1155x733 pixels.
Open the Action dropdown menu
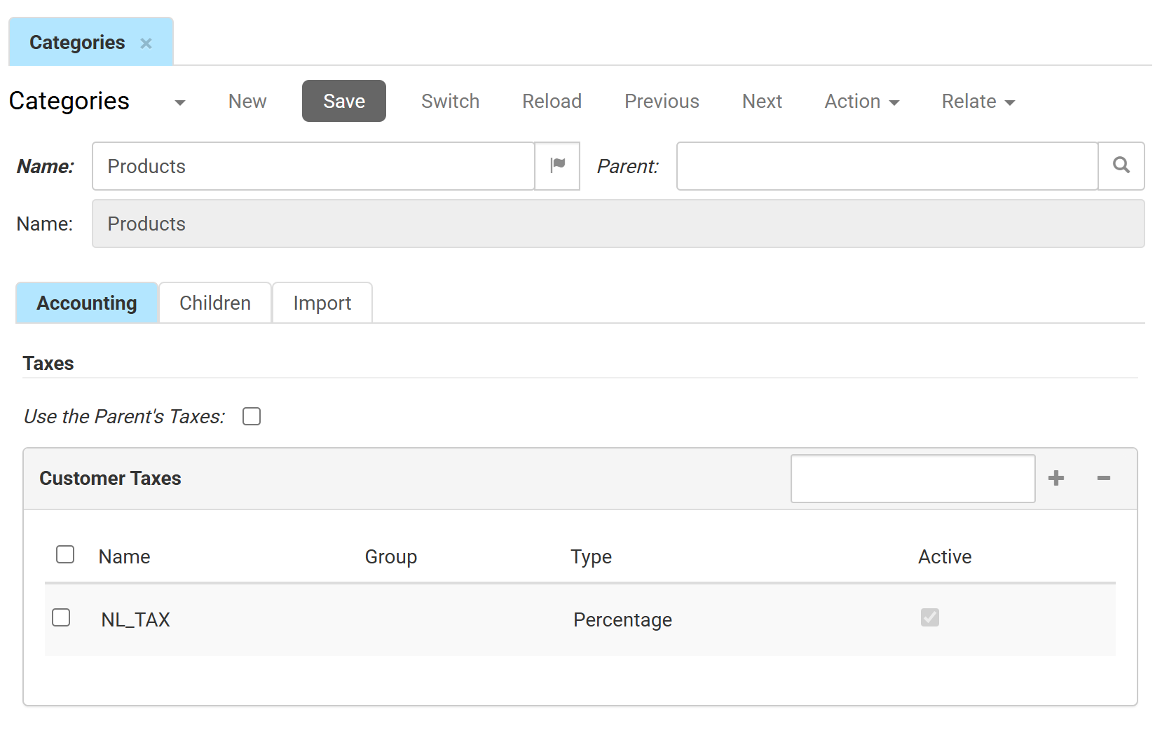pyautogui.click(x=861, y=102)
